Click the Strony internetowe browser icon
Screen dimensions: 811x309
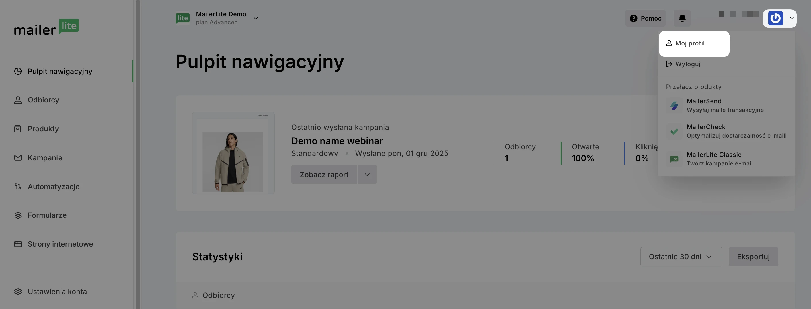(x=18, y=244)
